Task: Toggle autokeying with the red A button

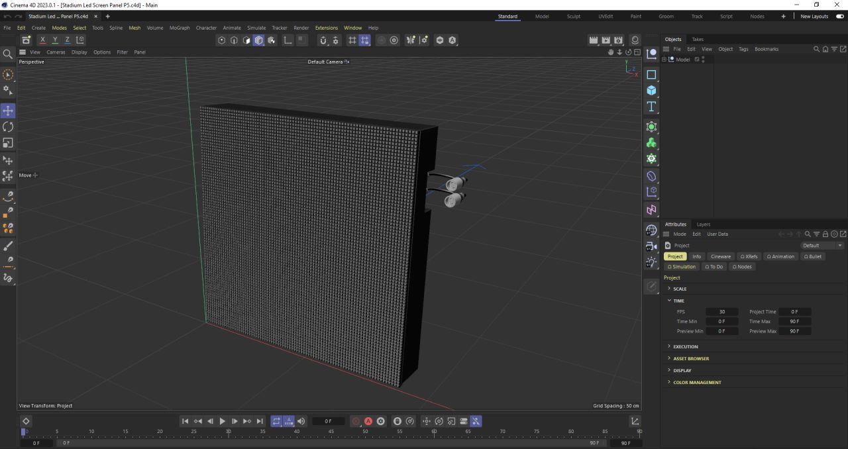Action: coord(368,421)
